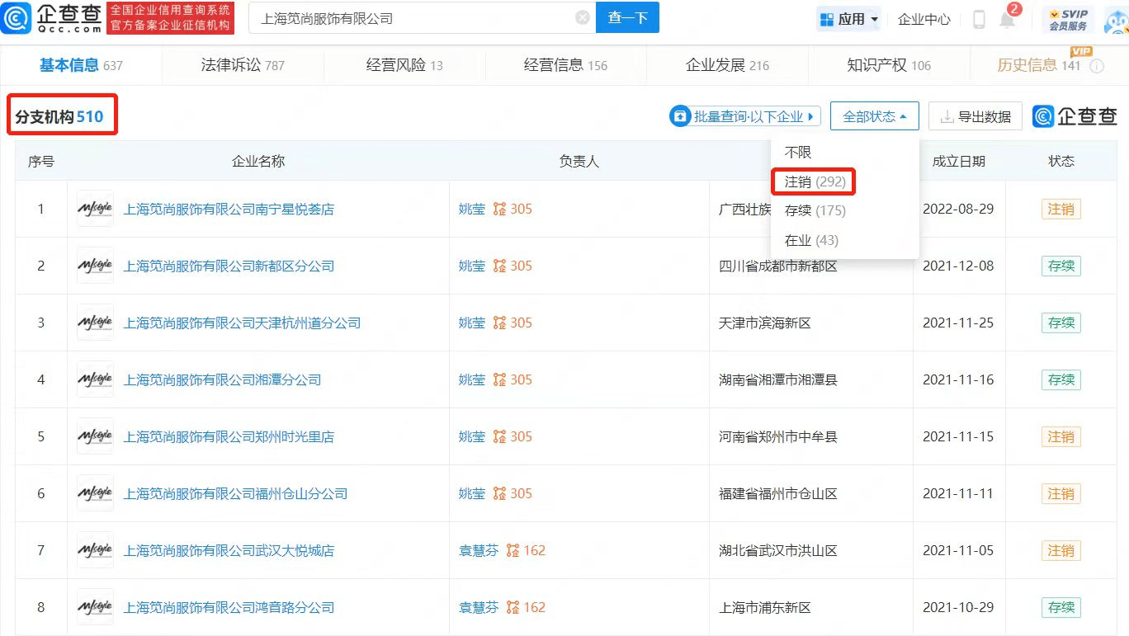Open relation graph 305 in row 3
The image size is (1129, 636).
pyautogui.click(x=513, y=323)
